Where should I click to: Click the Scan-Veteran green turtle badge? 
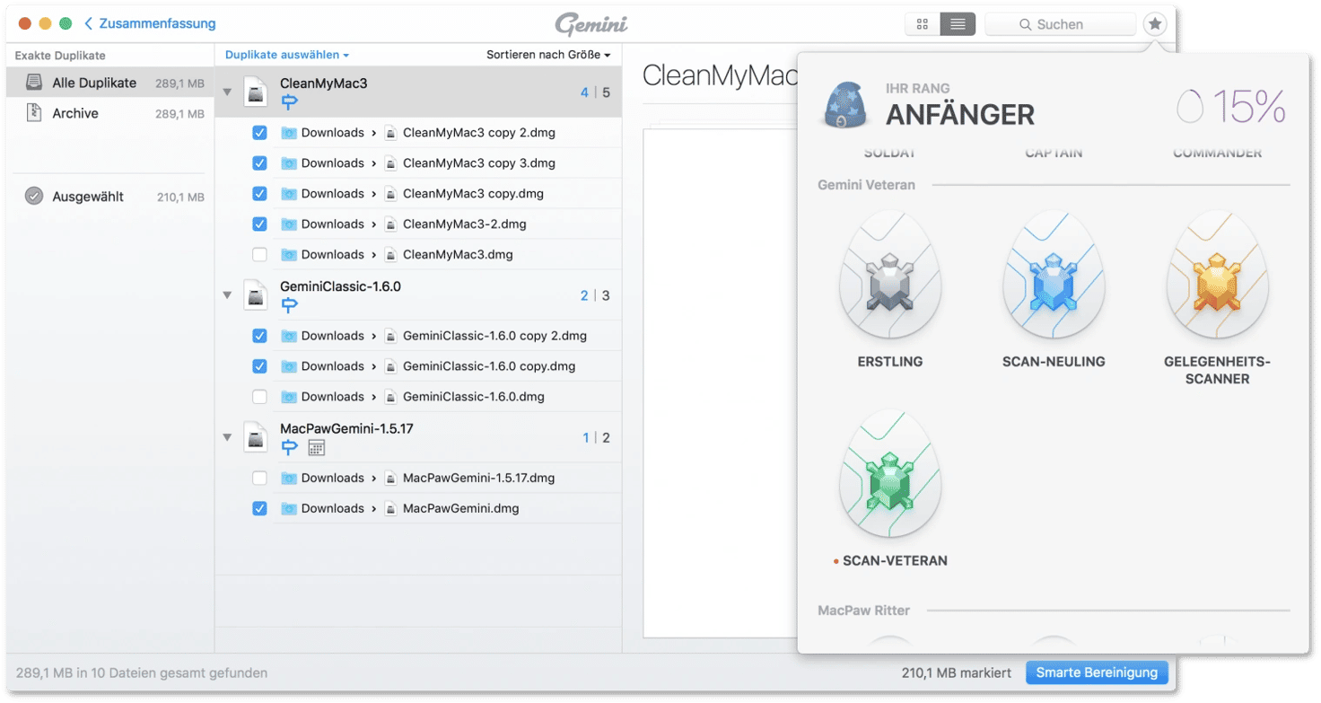[x=889, y=474]
